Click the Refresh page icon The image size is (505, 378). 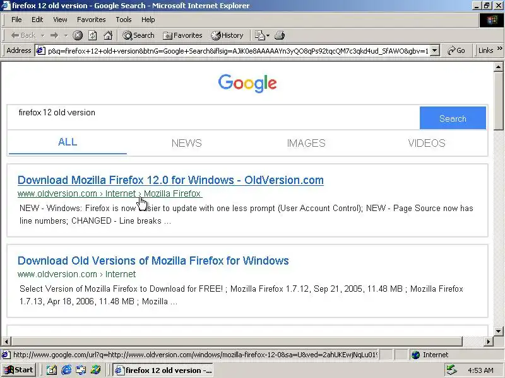93,35
